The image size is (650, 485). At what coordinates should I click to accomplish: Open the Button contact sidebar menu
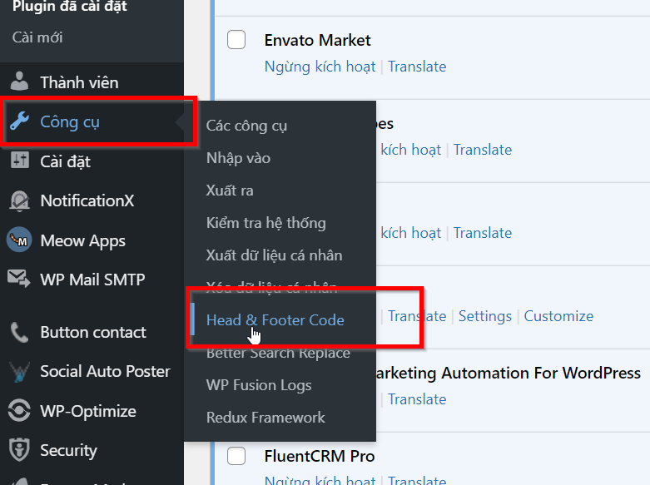click(x=92, y=332)
